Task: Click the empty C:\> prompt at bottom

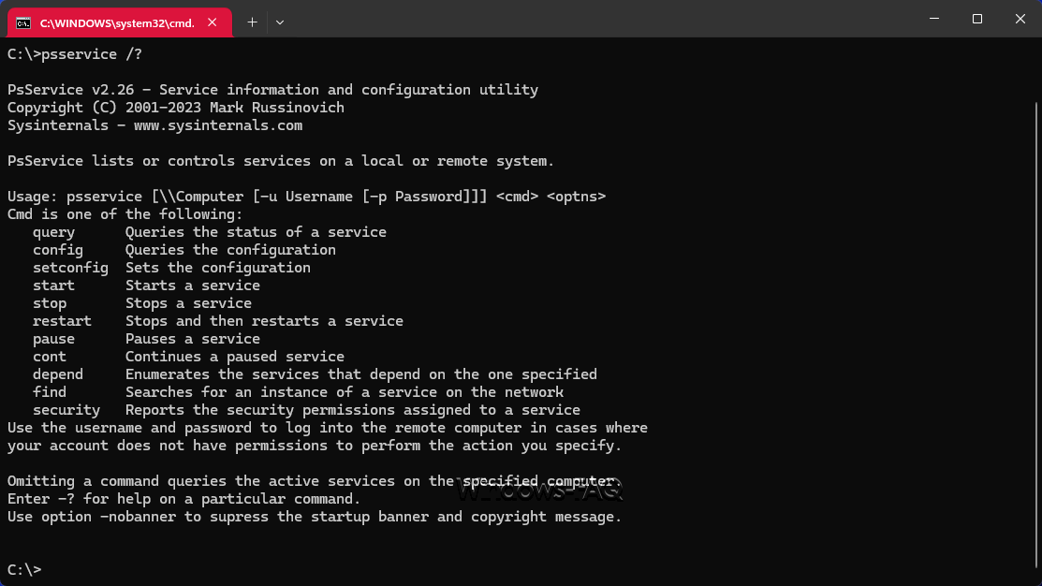Action: [x=25, y=569]
